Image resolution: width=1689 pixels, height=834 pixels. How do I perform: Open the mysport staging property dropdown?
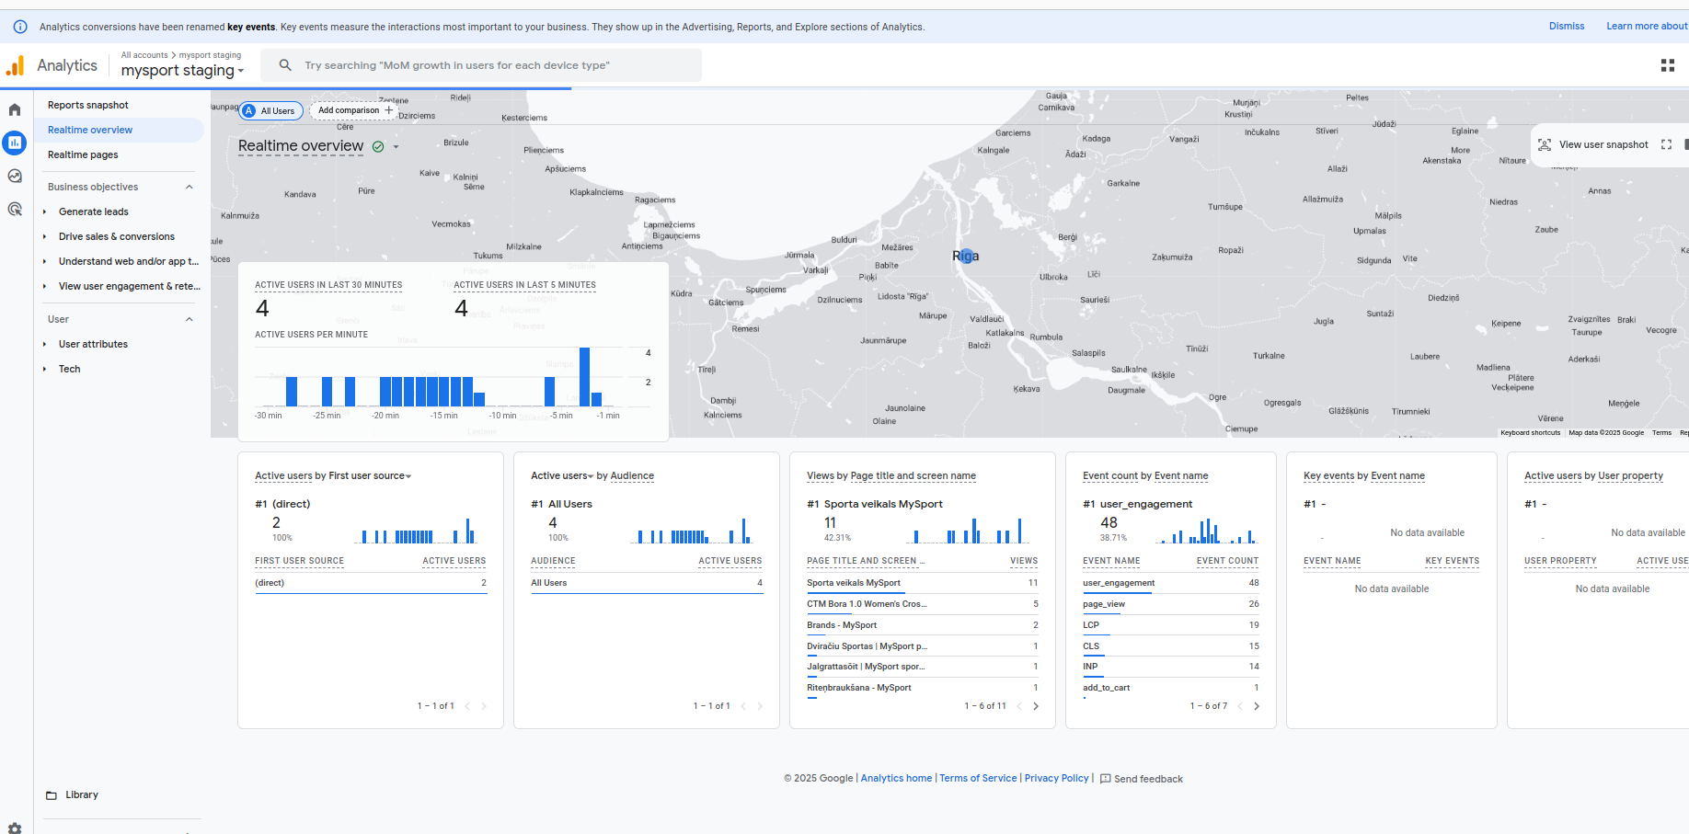tap(182, 71)
